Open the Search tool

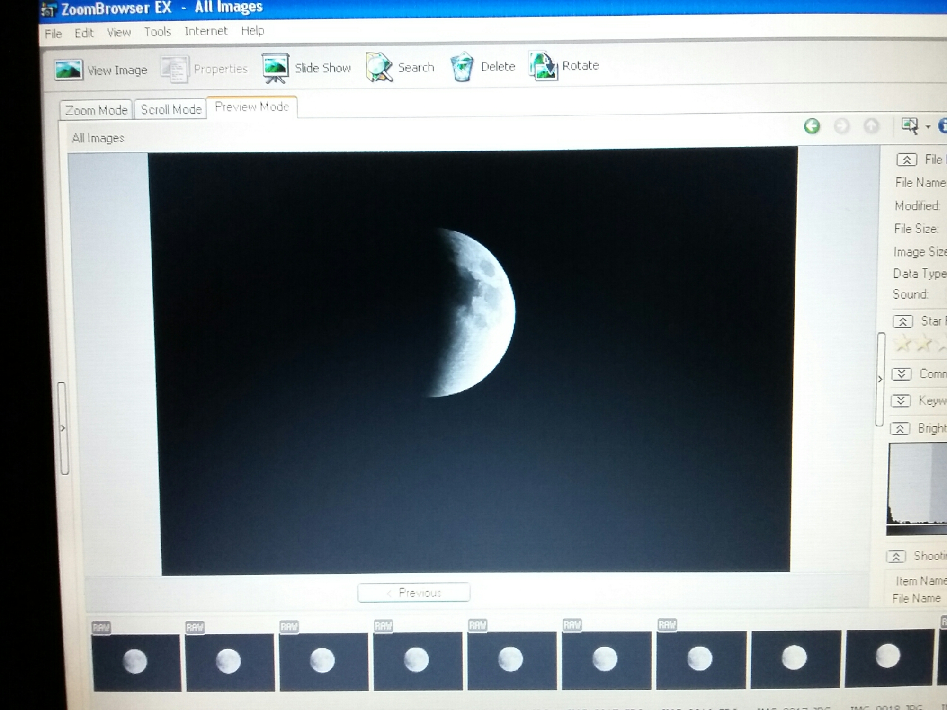pos(379,67)
